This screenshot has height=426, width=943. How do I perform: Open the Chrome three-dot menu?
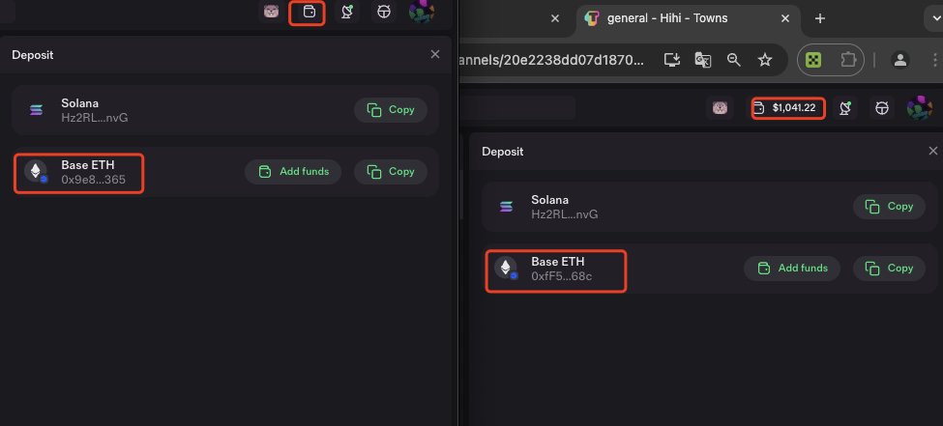(x=933, y=60)
